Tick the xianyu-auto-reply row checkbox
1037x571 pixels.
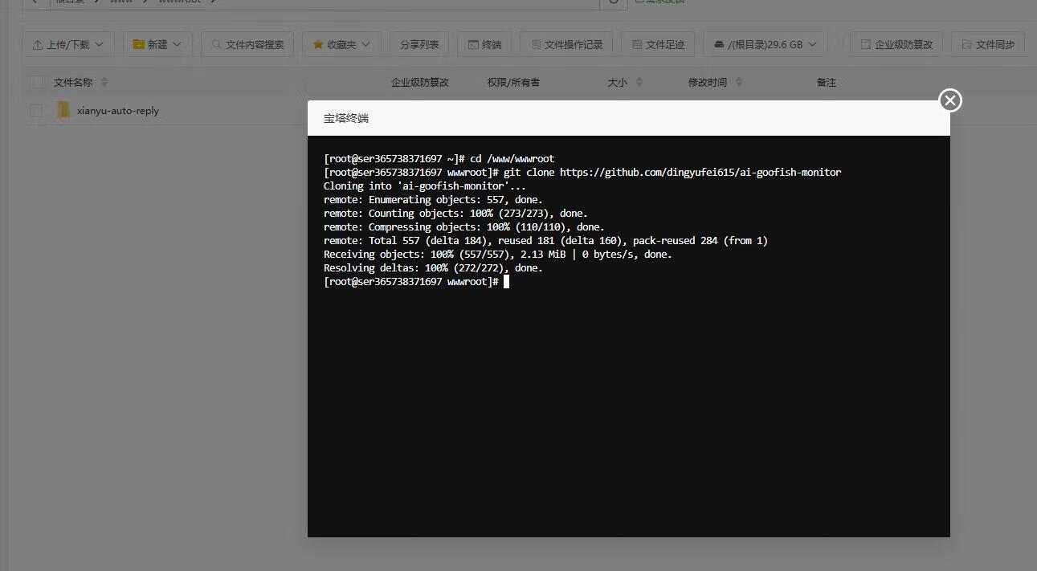(x=36, y=110)
